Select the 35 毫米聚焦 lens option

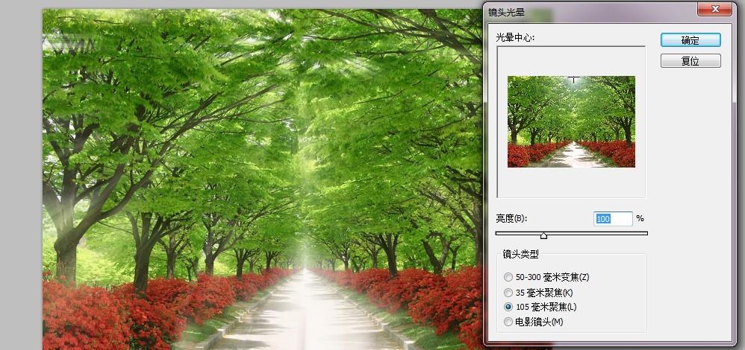tap(508, 292)
